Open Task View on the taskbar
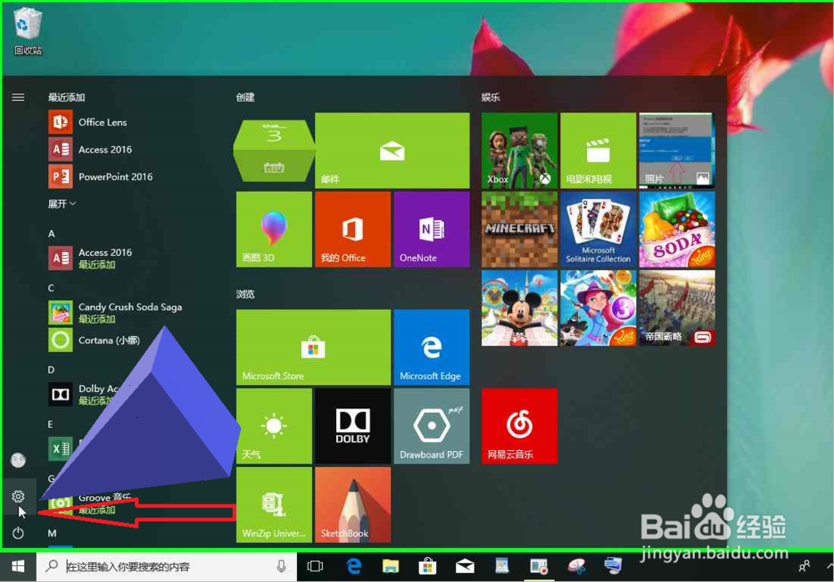 (315, 566)
